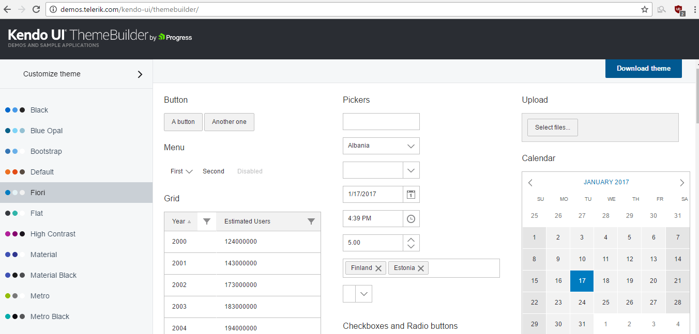Sort grid by Year column header
Viewport: 699px width, 334px height.
(181, 221)
